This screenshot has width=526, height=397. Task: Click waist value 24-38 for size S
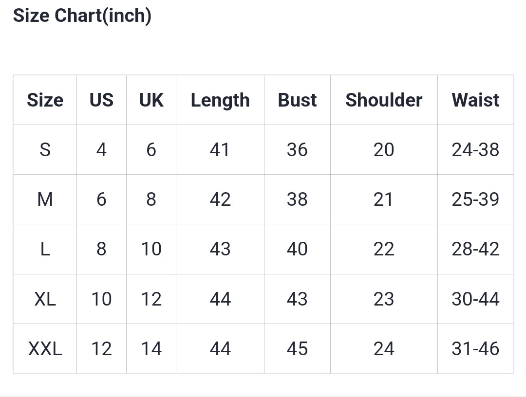click(475, 150)
